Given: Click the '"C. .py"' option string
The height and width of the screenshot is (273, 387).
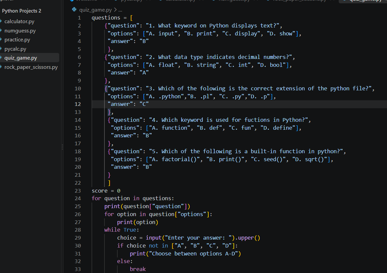Looking at the screenshot, I should 232,97.
